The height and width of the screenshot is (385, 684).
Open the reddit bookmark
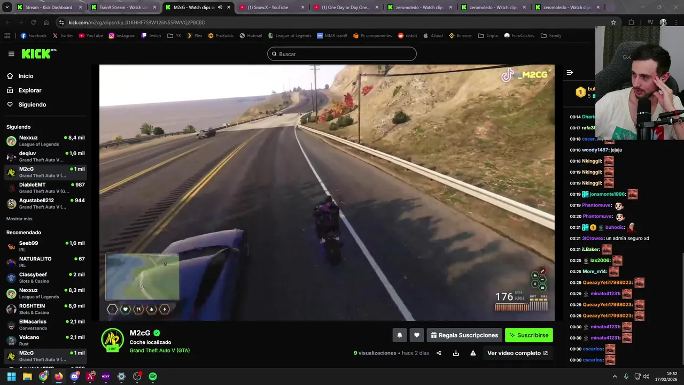[x=407, y=36]
